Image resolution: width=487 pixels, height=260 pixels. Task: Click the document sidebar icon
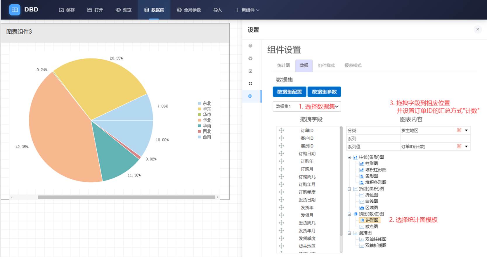[x=250, y=71]
